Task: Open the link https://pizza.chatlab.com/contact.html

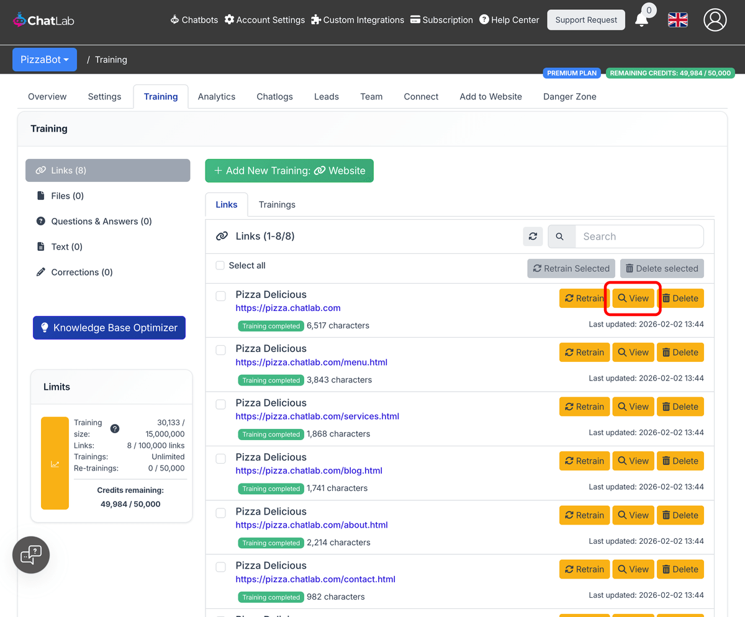Action: pyautogui.click(x=315, y=579)
